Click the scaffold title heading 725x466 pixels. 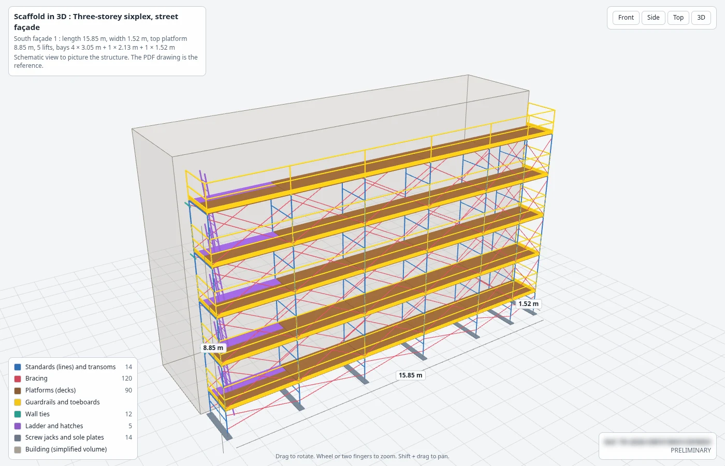point(96,22)
